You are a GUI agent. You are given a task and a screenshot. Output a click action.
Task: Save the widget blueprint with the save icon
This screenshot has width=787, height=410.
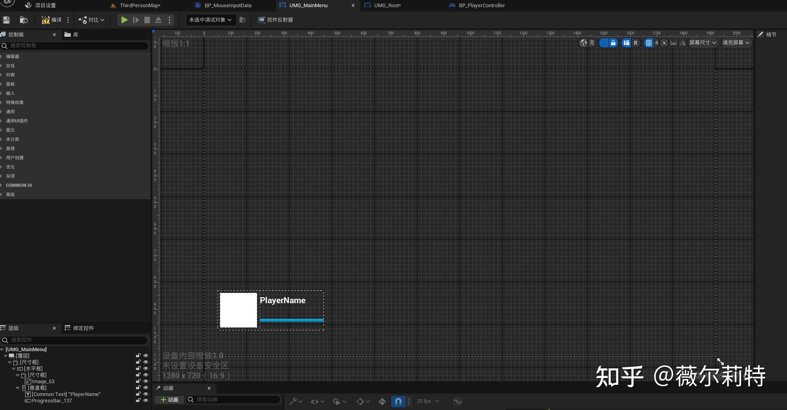[6, 20]
